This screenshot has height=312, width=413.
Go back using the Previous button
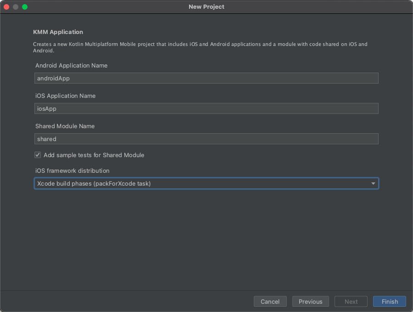point(310,301)
